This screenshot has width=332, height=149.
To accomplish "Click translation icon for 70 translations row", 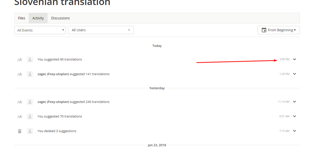I will [20, 117].
